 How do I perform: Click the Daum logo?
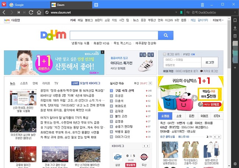(53, 35)
